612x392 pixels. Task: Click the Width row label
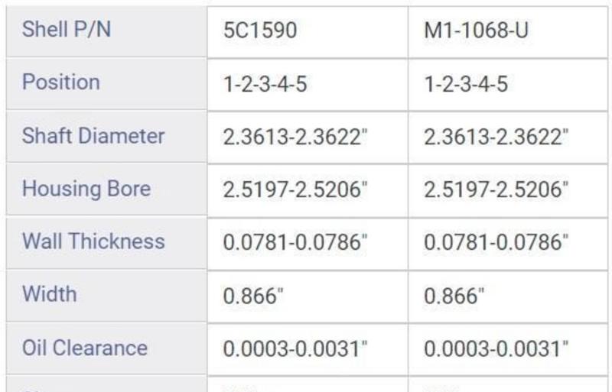point(49,294)
